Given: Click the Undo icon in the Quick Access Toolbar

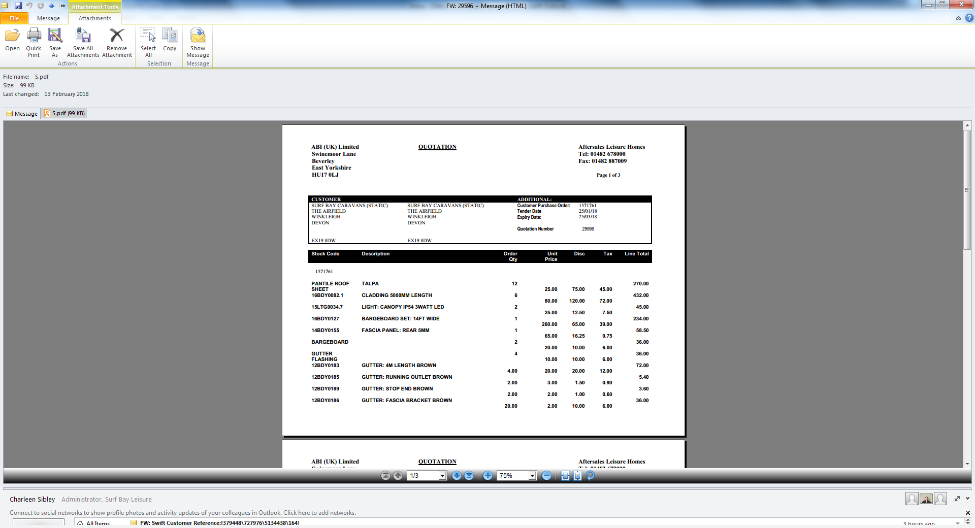Looking at the screenshot, I should pos(29,6).
